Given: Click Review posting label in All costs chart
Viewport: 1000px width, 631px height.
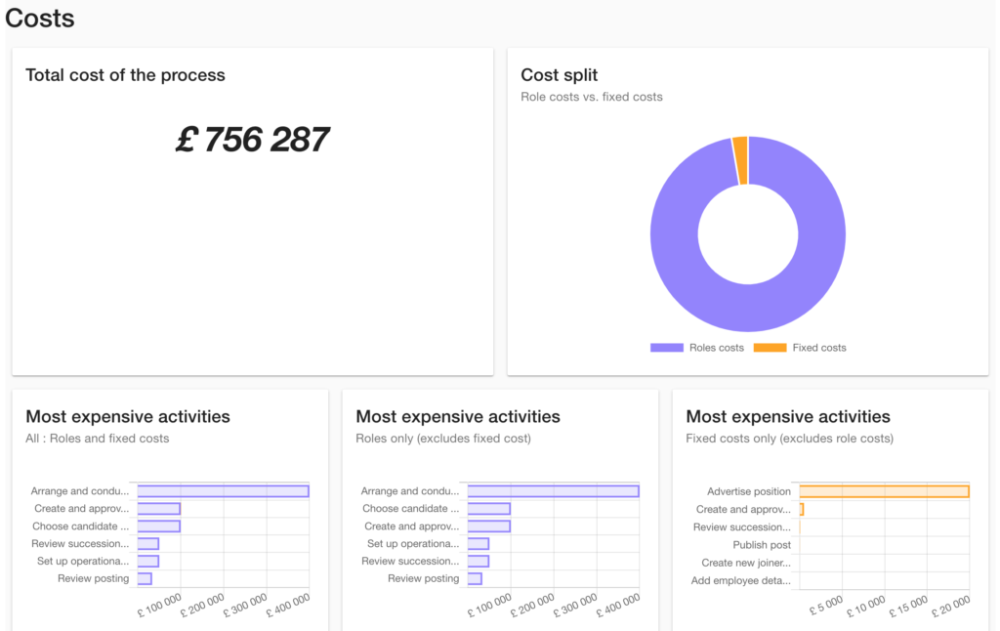Looking at the screenshot, I should pyautogui.click(x=93, y=578).
